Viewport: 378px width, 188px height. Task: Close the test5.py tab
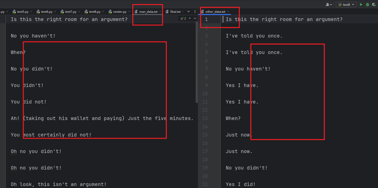[x=31, y=12]
